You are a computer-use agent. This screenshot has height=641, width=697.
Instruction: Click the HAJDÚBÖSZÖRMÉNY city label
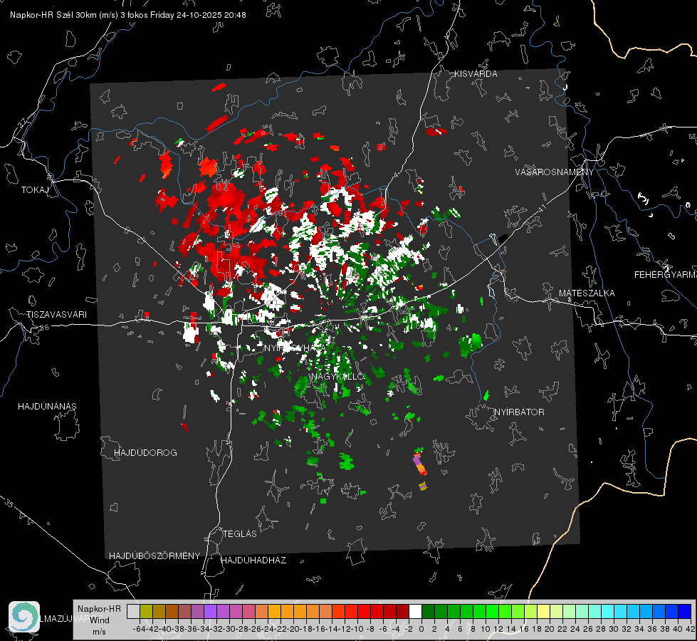[154, 556]
